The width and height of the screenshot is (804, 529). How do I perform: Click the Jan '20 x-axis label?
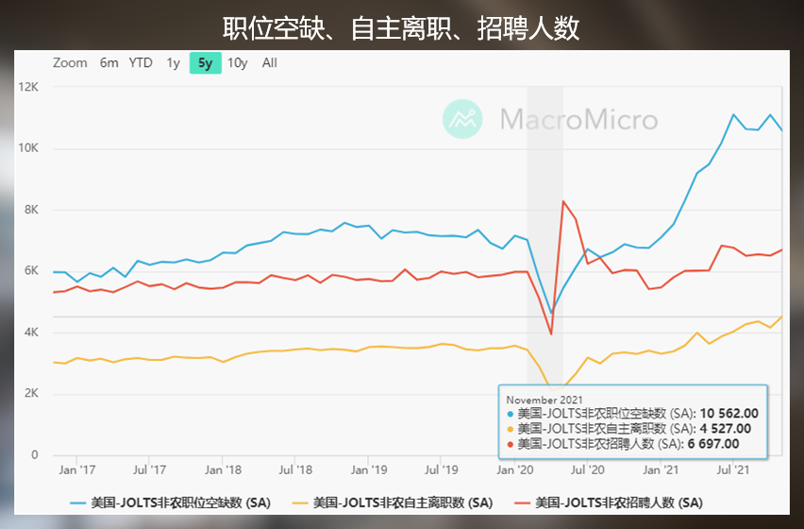click(x=515, y=470)
